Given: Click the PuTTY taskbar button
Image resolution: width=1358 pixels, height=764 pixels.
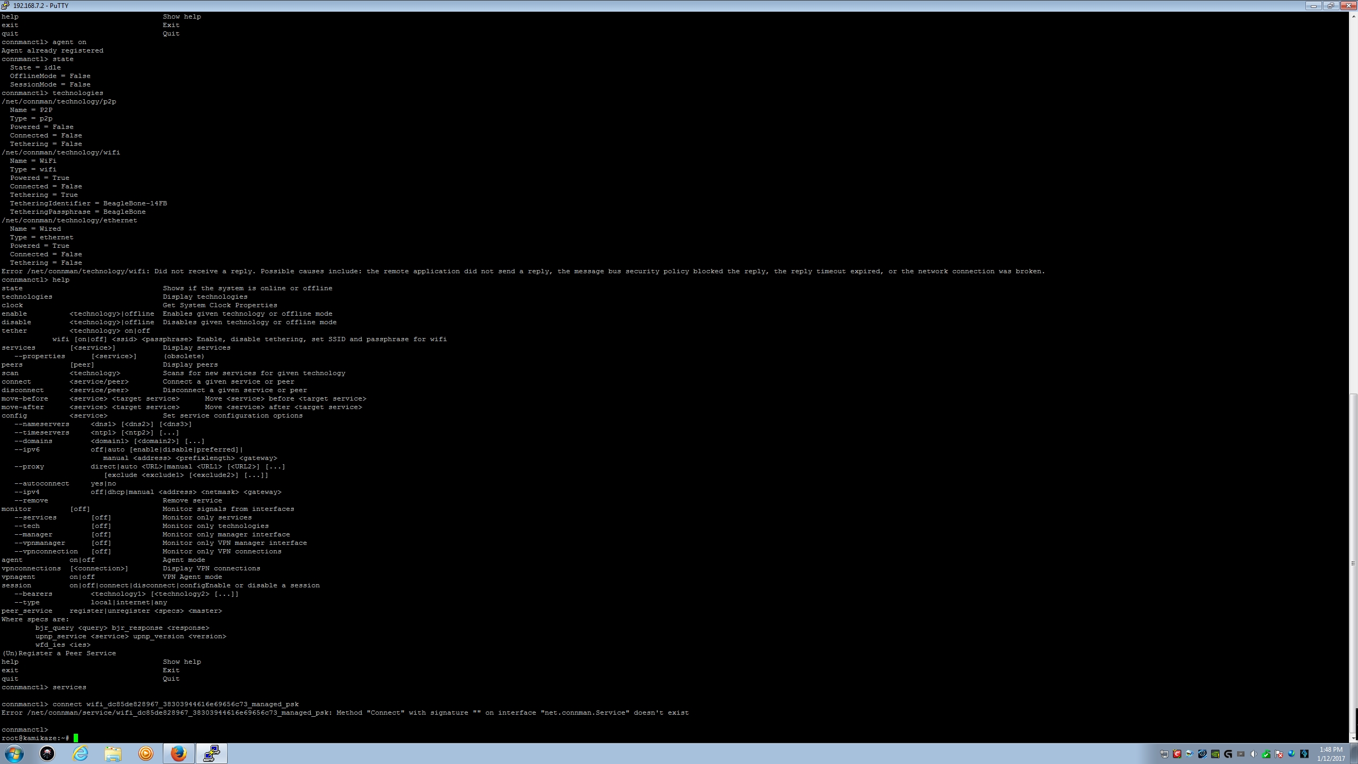Looking at the screenshot, I should click(x=212, y=753).
